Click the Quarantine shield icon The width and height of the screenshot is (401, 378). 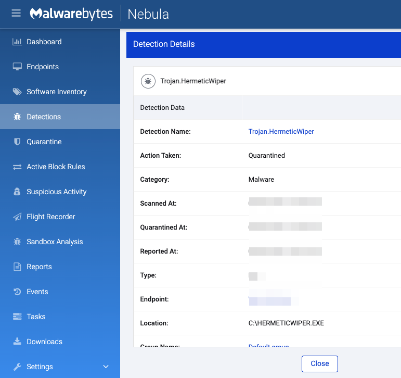coord(17,142)
